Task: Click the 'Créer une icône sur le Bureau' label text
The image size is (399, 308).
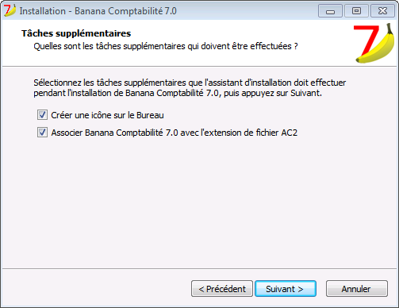Action: 107,115
